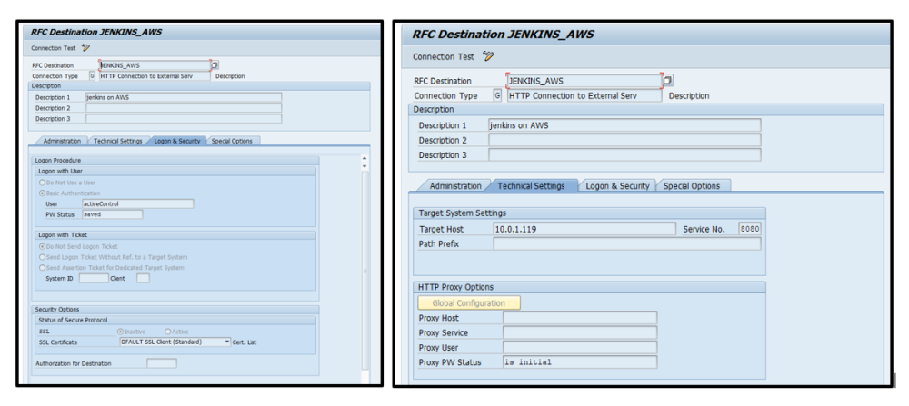Click the Service No. field showing 8080
Screen dimensions: 909x406
pos(750,229)
